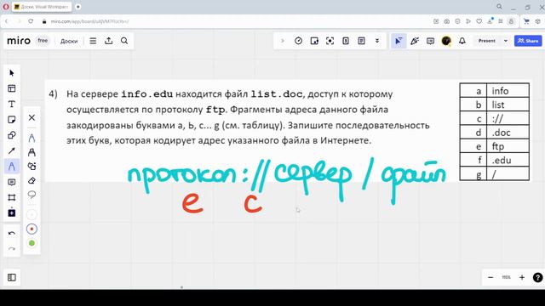Screen dimensions: 545x306
Task: Click the free plan badge
Action: 43,41
